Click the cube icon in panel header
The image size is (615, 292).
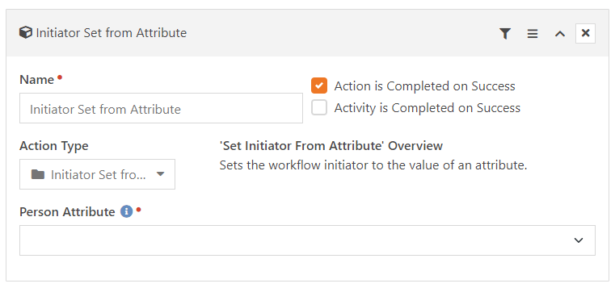point(26,33)
